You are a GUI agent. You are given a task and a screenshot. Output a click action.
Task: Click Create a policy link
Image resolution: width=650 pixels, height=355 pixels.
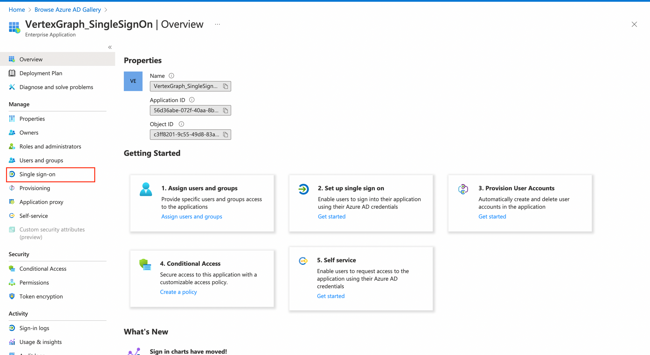178,292
